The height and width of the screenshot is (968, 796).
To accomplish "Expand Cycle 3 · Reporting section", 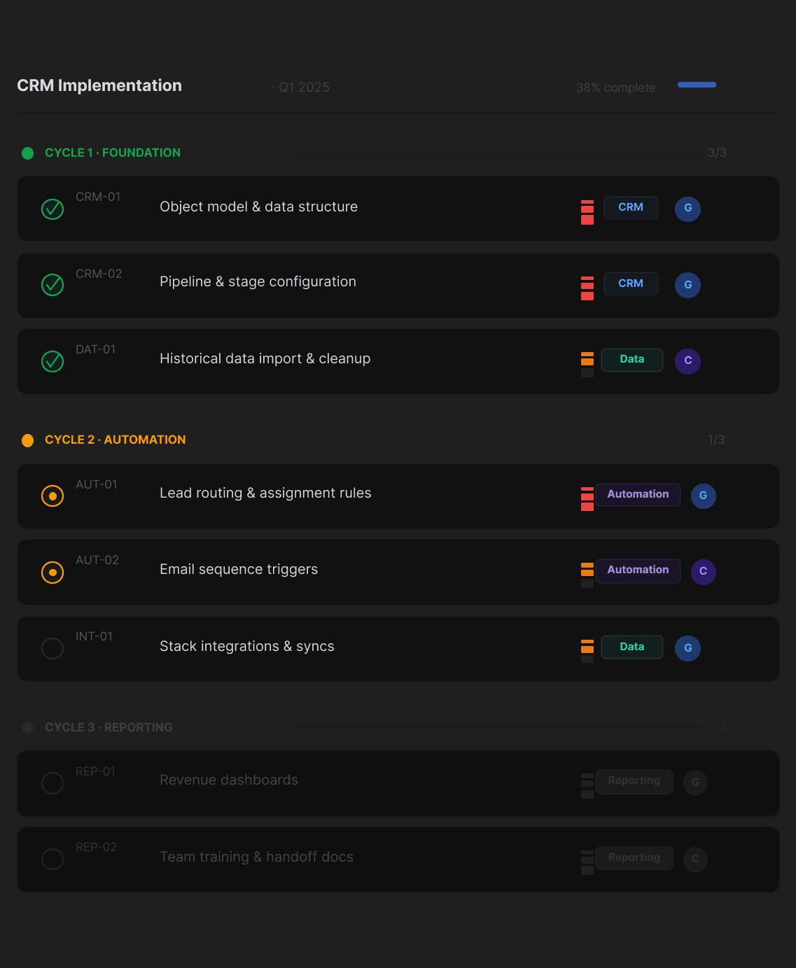I will pos(109,727).
